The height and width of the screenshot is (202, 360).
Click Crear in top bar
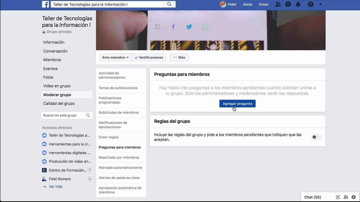264,4
